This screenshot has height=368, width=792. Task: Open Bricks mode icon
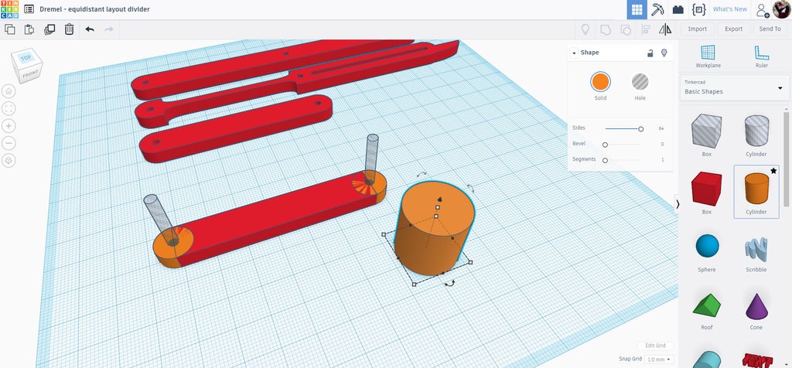(x=678, y=9)
